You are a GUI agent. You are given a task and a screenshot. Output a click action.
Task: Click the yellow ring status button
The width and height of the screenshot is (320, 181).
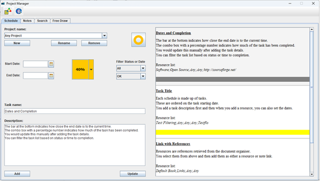(138, 40)
